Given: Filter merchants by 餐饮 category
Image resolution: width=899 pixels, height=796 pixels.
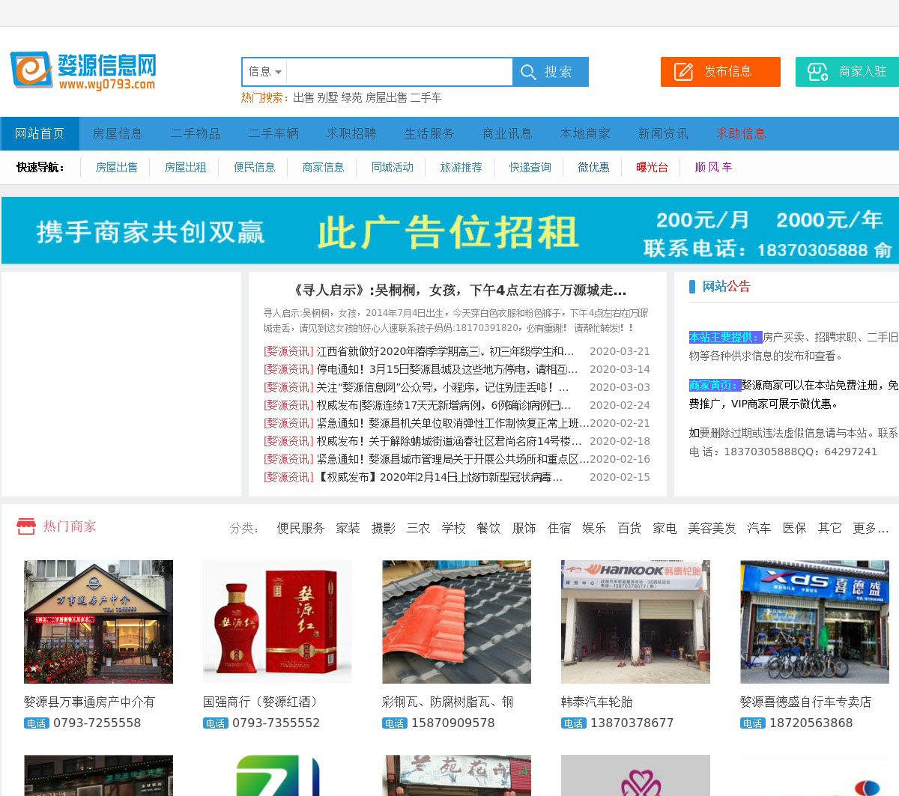Looking at the screenshot, I should (x=488, y=528).
